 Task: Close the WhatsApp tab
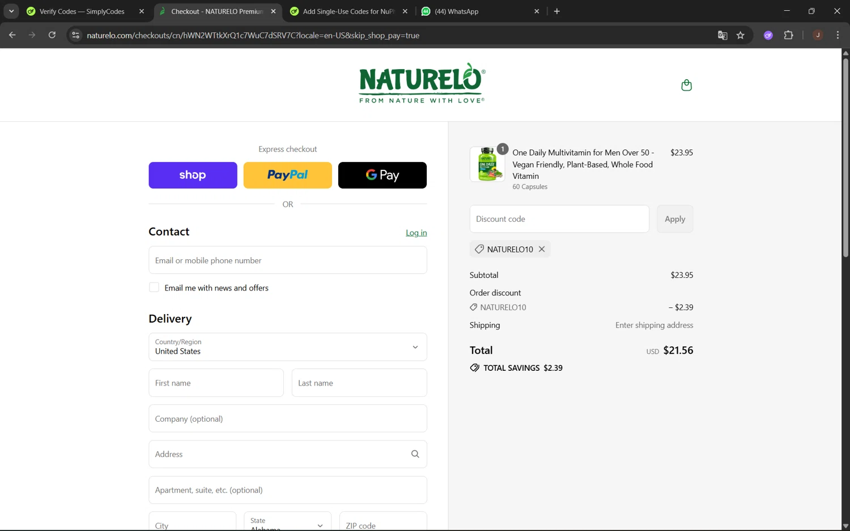coord(537,11)
